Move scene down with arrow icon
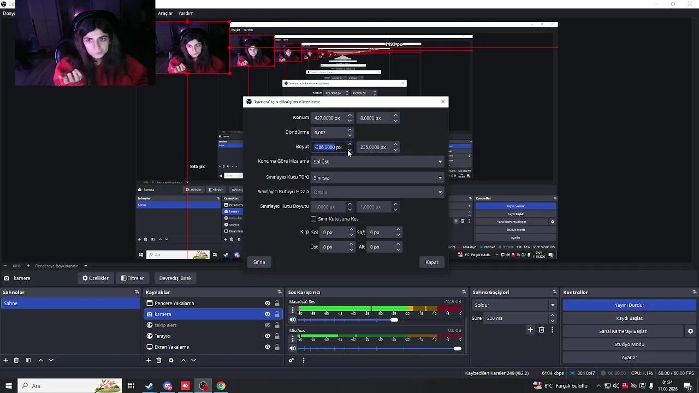699x393 pixels. [51, 360]
